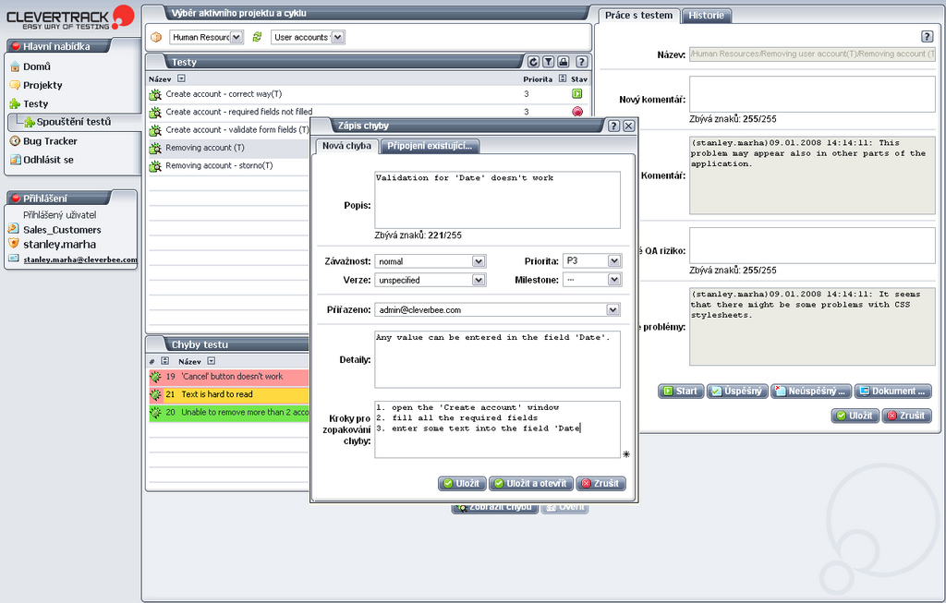Image resolution: width=946 pixels, height=603 pixels.
Task: Select error 'Text is hard to read'
Action: pos(217,394)
